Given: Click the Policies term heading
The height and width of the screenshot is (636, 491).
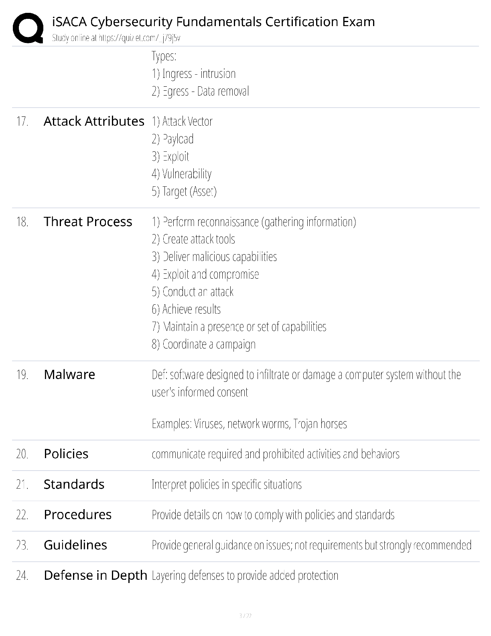Looking at the screenshot, I should click(66, 454).
